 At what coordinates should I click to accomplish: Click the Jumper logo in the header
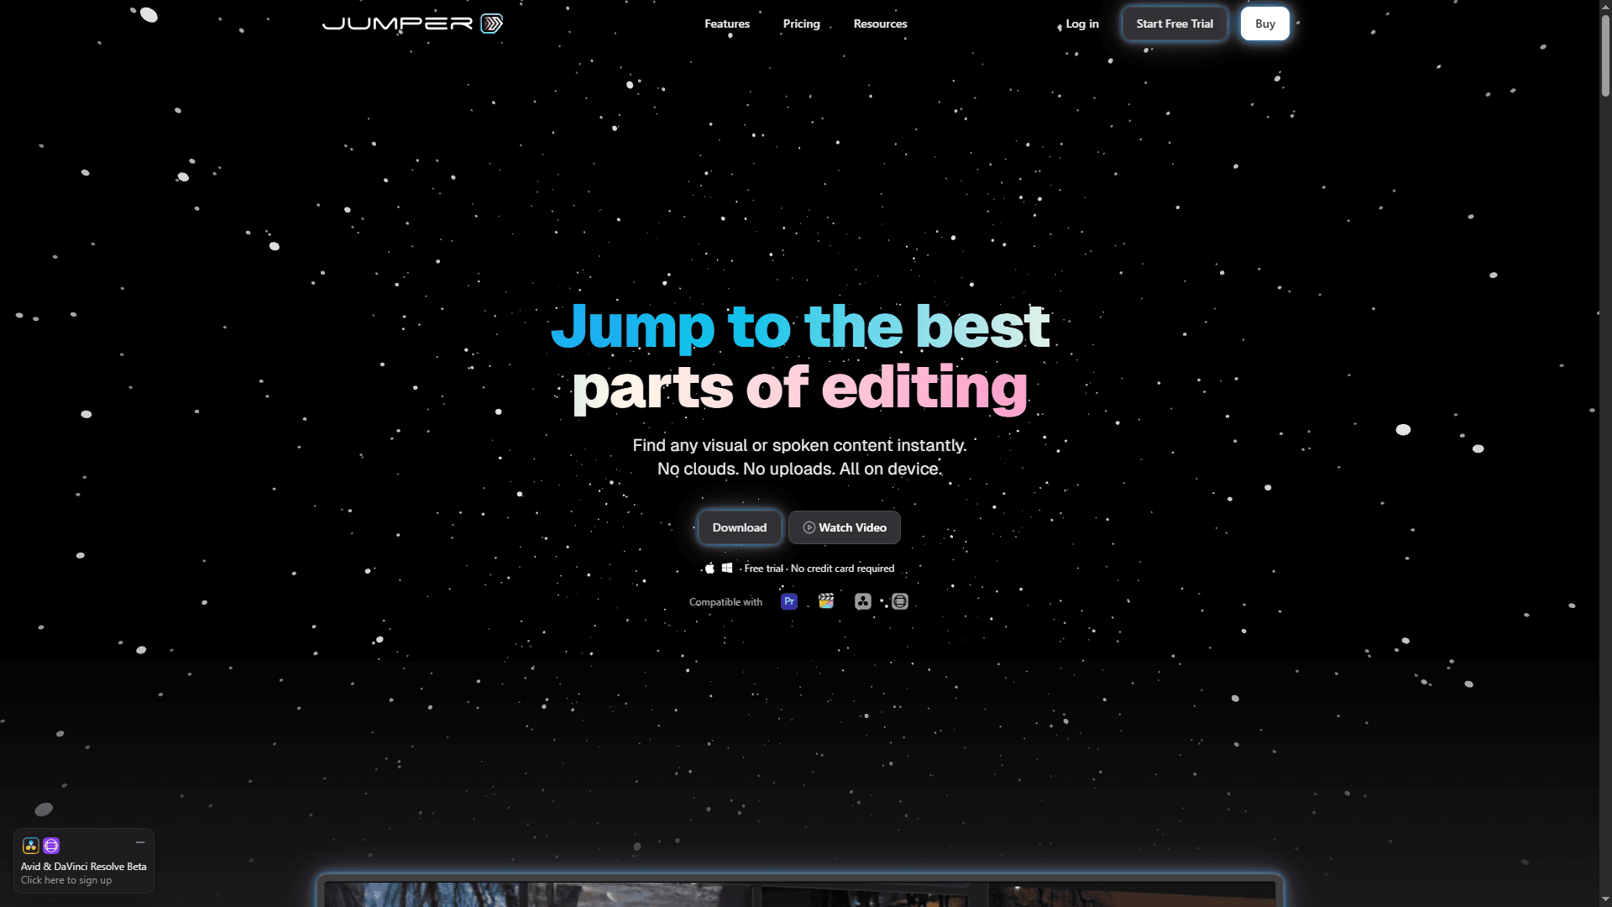coord(412,24)
